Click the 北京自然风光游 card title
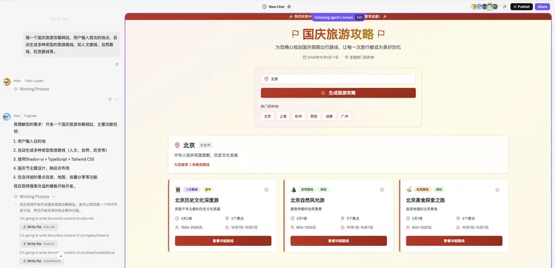The height and width of the screenshot is (268, 555). point(308,201)
